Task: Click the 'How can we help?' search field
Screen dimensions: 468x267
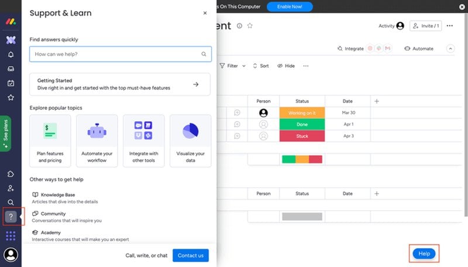Action: [117, 54]
